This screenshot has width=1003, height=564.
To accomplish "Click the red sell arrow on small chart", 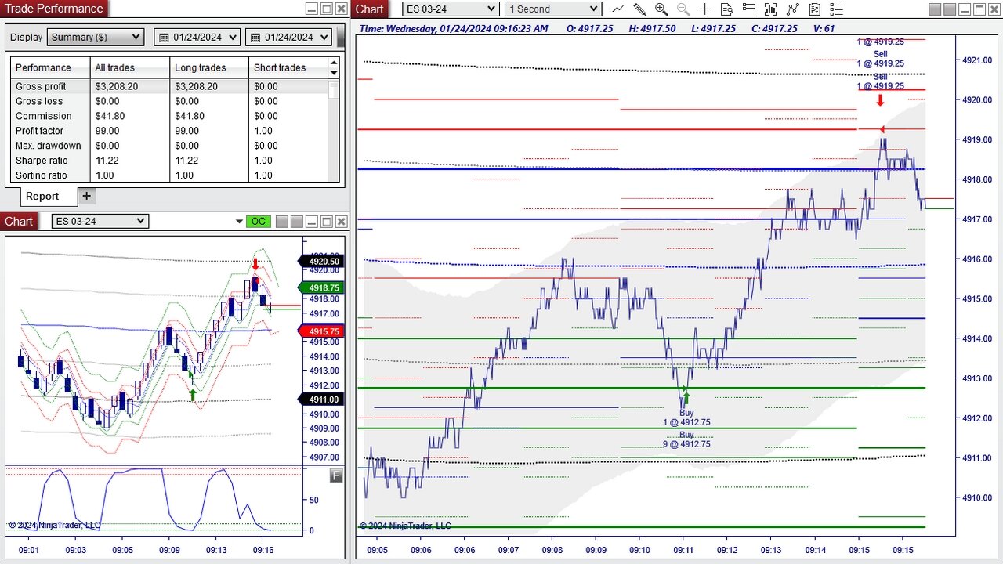I will tap(255, 263).
